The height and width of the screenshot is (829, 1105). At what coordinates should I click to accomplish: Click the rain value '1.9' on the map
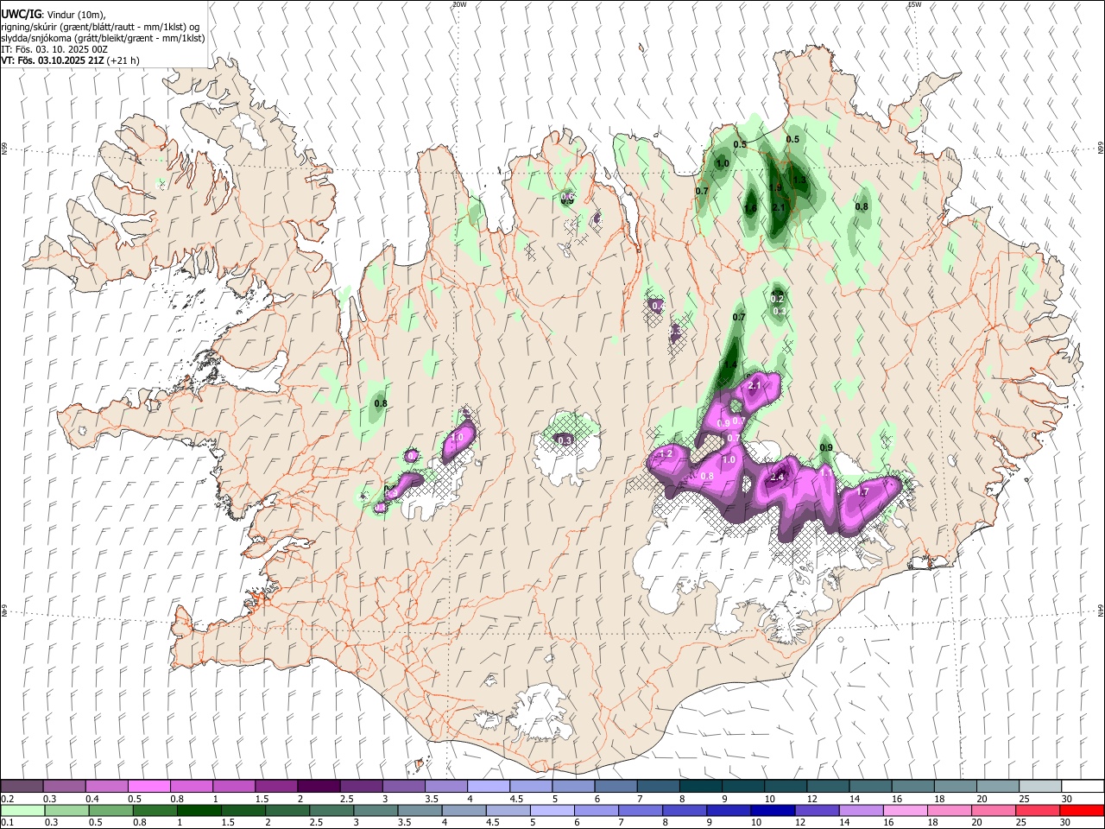775,187
